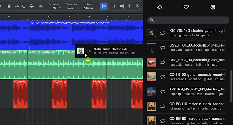Image resolution: width=233 pixels, height=125 pixels.
Task: Click the "hip hop" tag link
Action: [x=175, y=94]
